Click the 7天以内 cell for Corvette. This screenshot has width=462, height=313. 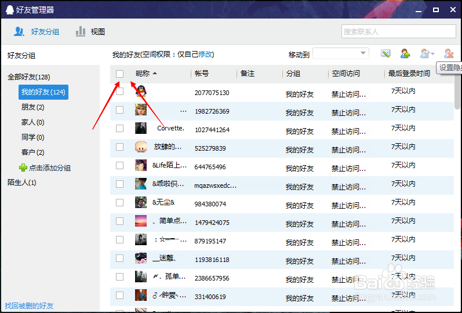[x=403, y=128]
